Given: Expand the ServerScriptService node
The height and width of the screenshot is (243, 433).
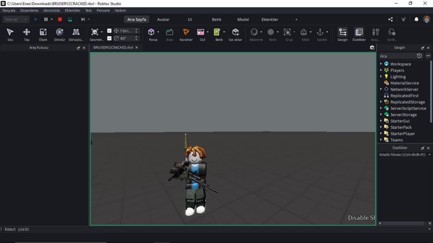Looking at the screenshot, I should pos(381,108).
